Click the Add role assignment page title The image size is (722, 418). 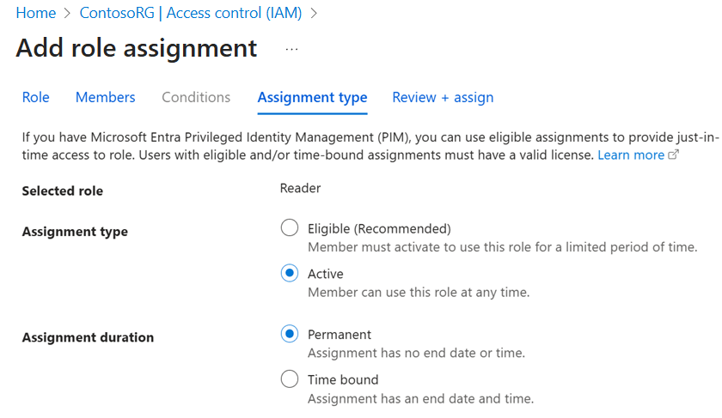click(x=137, y=48)
